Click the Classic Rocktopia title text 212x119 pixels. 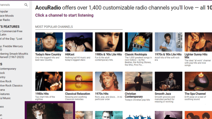point(136,54)
